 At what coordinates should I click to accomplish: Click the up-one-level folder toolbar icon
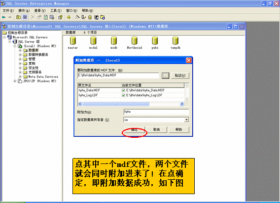(18, 17)
